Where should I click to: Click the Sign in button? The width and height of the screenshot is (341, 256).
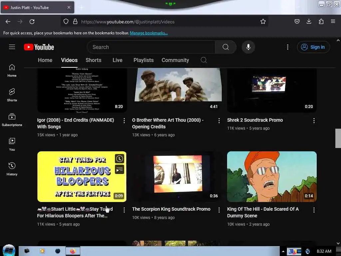313,47
